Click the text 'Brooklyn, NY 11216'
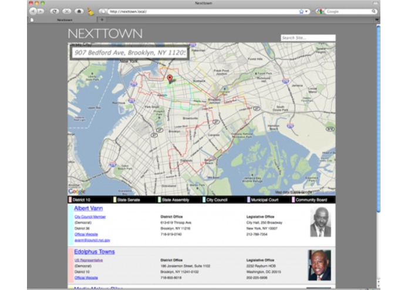Image resolution: width=408 pixels, height=290 pixels. tap(176, 228)
